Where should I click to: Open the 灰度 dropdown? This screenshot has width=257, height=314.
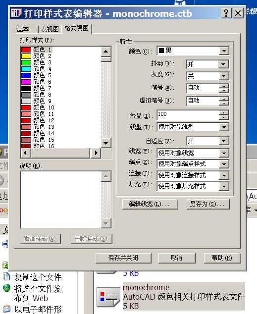(223, 76)
